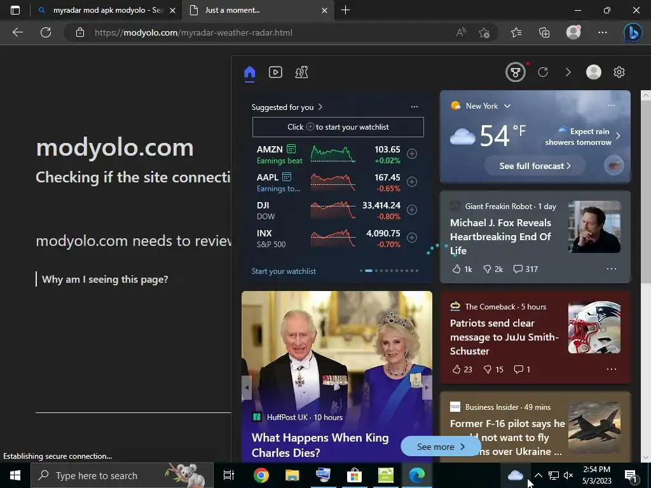Click the taskbar search box
Screen dimensions: 651x488
point(122,475)
